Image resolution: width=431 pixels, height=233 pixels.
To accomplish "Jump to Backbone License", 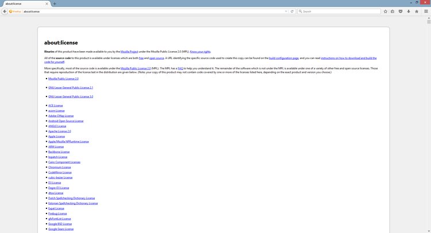I will point(59,152).
